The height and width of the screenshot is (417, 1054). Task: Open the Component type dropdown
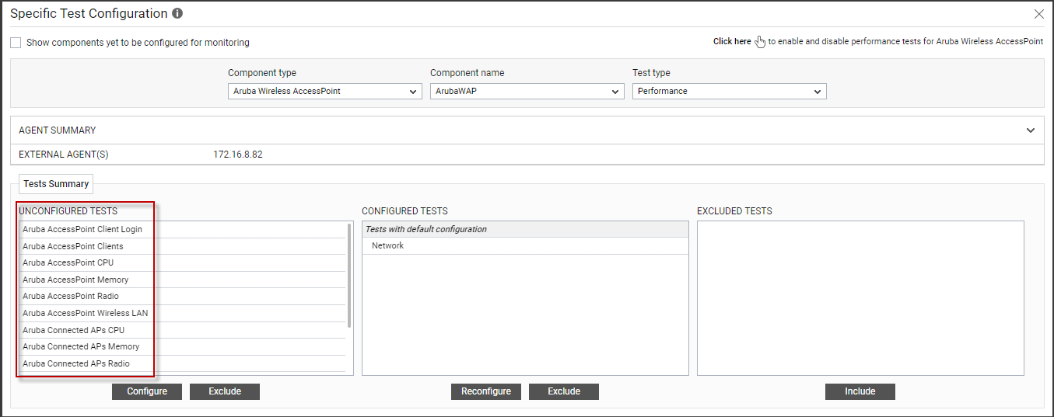point(325,91)
